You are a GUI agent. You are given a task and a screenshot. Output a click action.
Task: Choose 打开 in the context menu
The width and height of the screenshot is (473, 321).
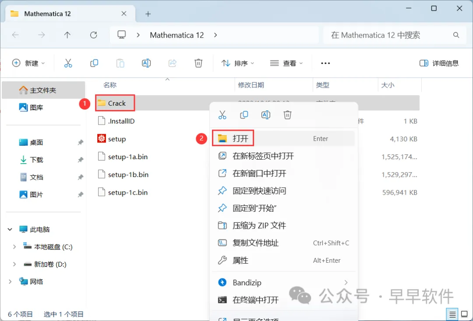pos(283,139)
